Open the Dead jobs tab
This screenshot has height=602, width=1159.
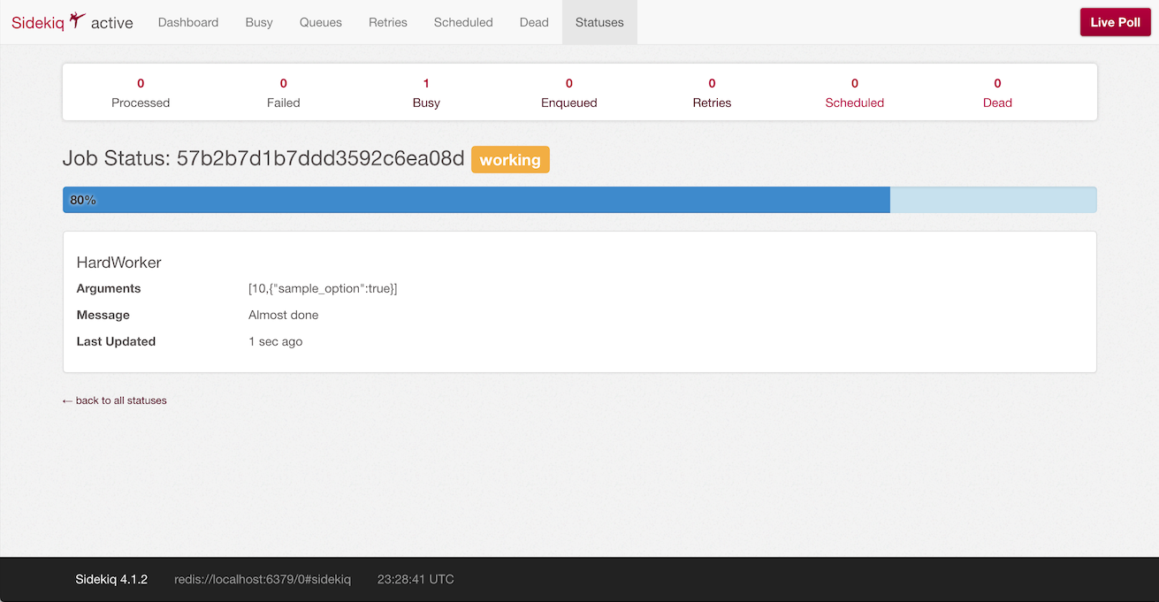tap(534, 22)
